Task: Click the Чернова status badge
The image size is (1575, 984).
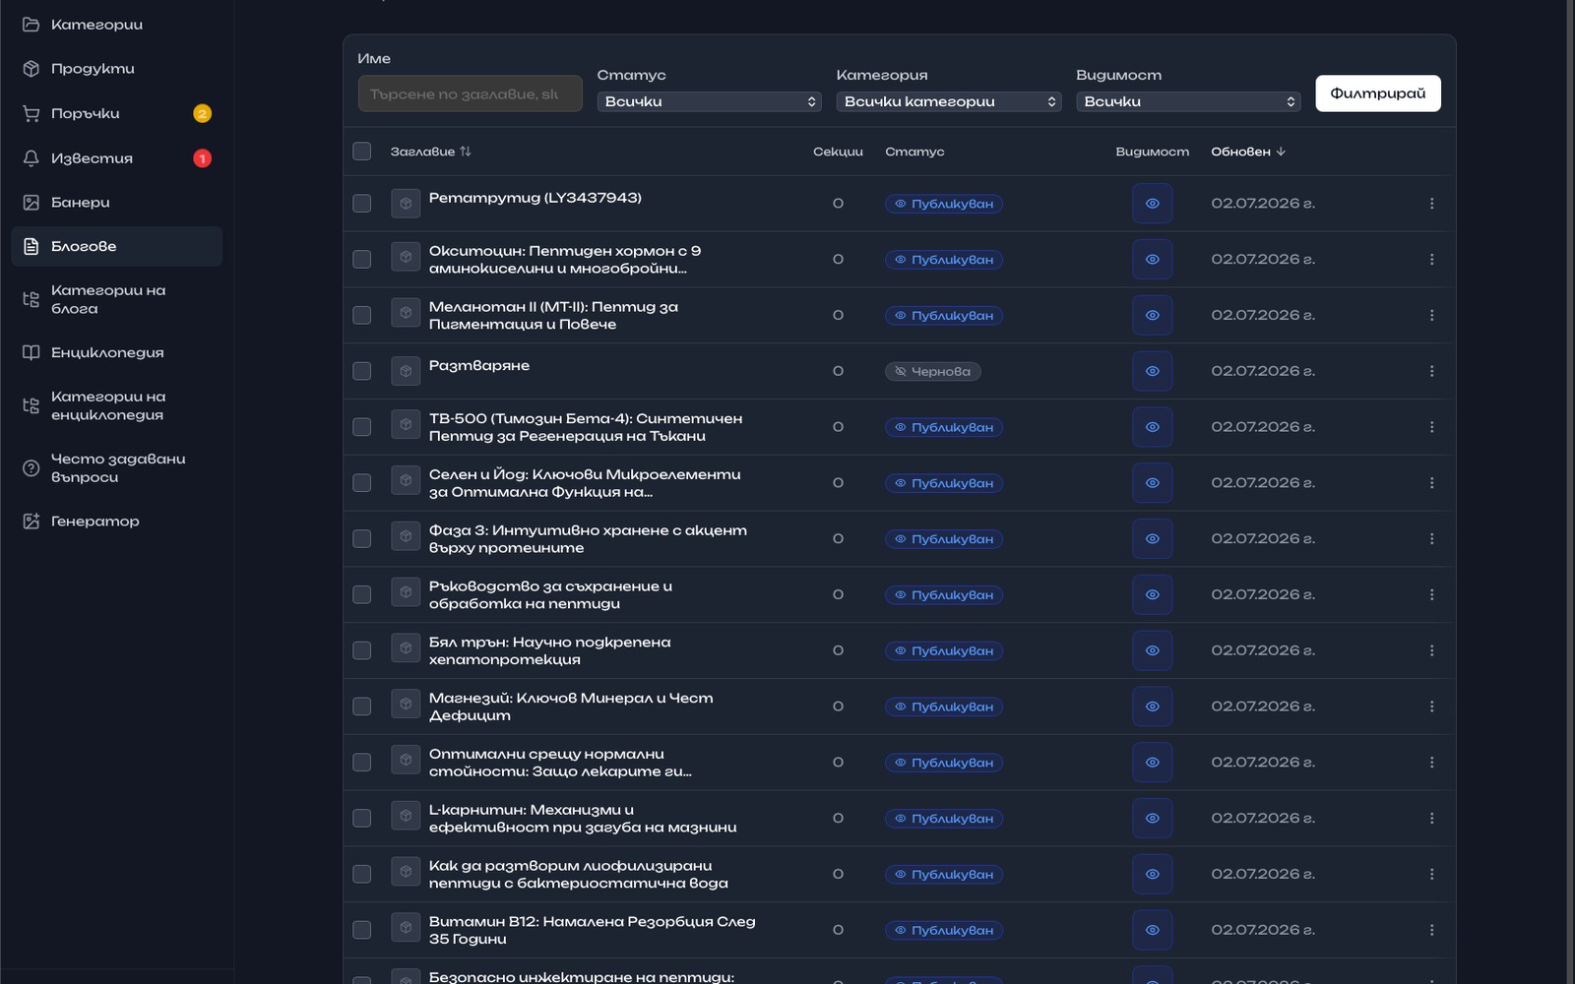Action: click(x=932, y=371)
